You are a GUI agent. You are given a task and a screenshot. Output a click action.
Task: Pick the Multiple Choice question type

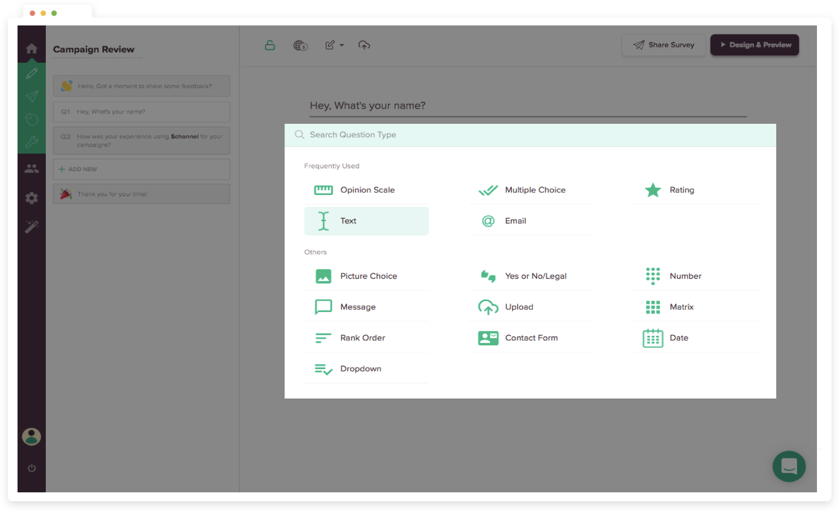point(535,190)
